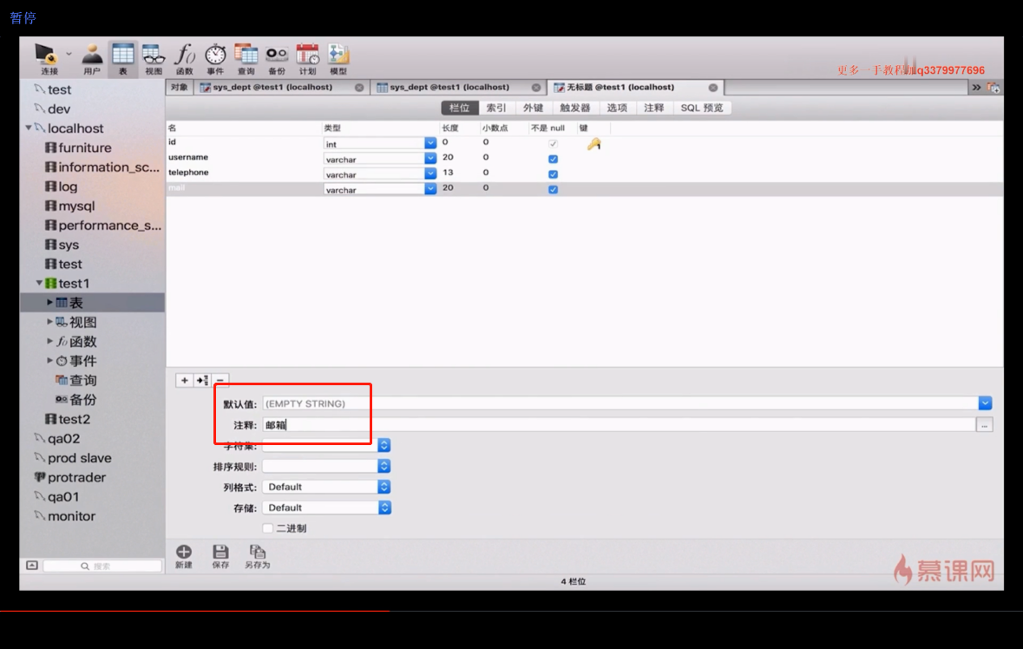Switch to the 外键 foreign keys tab
This screenshot has height=649, width=1023.
(533, 108)
